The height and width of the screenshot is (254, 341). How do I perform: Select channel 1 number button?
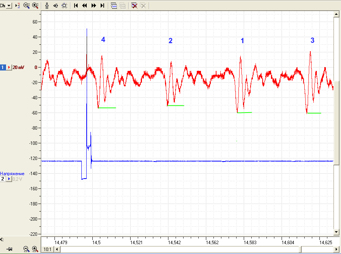(x=3, y=67)
